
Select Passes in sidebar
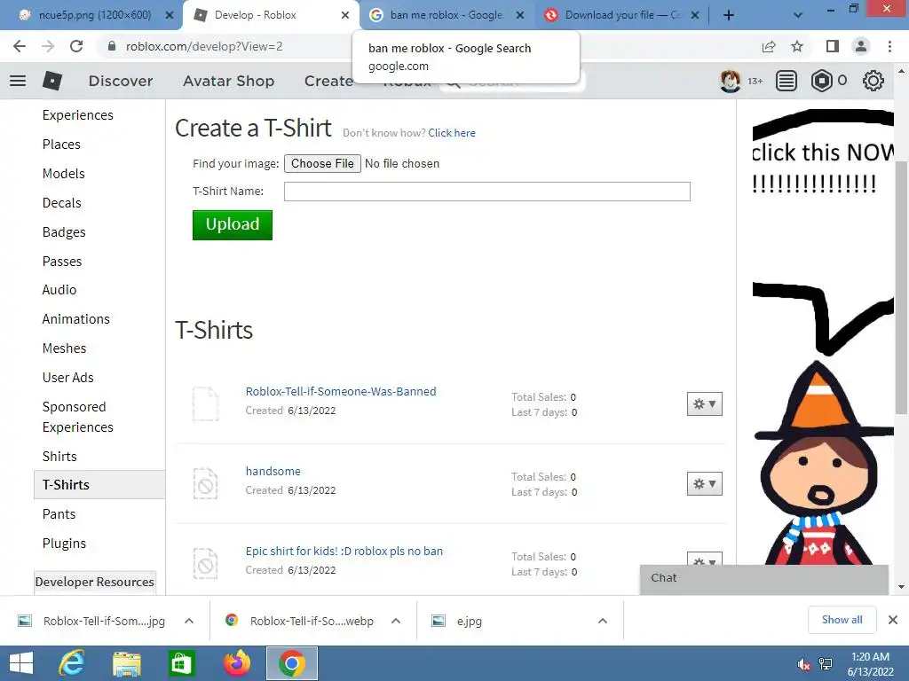[x=62, y=262]
